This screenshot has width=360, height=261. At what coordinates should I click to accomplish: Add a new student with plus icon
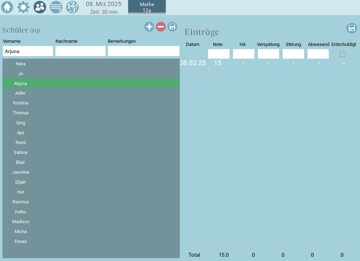[149, 26]
